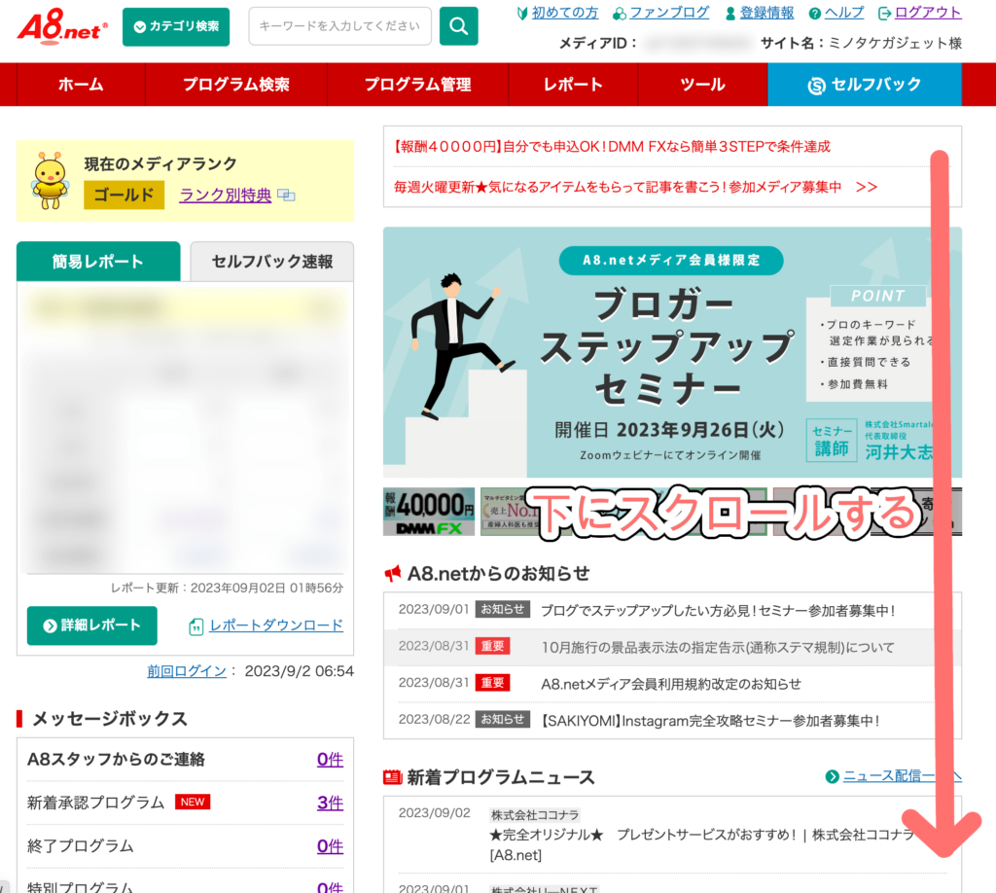This screenshot has height=893, width=996.
Task: Click the green arrow icon beside ニュース配信
Action: point(833,777)
